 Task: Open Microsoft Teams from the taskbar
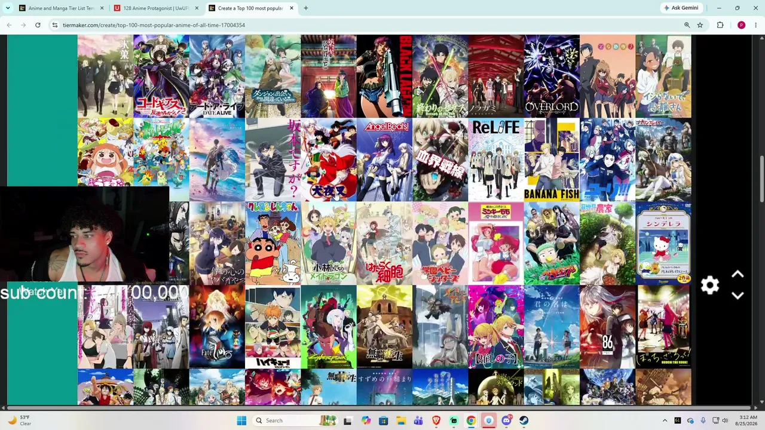tap(418, 420)
